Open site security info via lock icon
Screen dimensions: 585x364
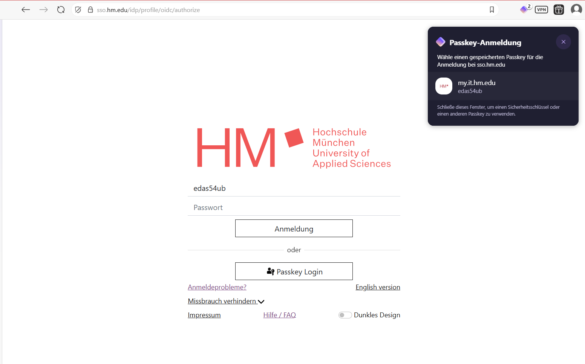point(90,10)
